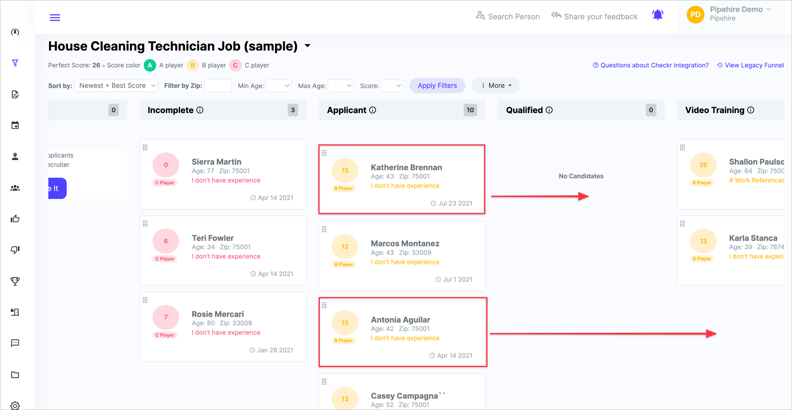The width and height of the screenshot is (792, 410).
Task: Select the candidate person icon in sidebar
Action: pos(15,156)
